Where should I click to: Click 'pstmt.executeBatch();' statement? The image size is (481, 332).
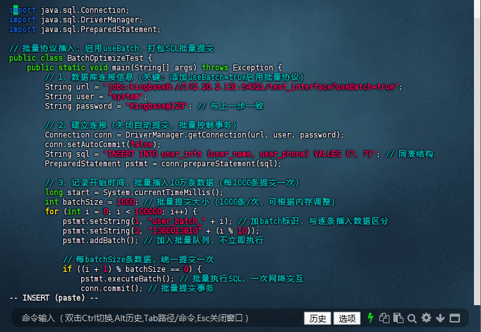[127, 278]
